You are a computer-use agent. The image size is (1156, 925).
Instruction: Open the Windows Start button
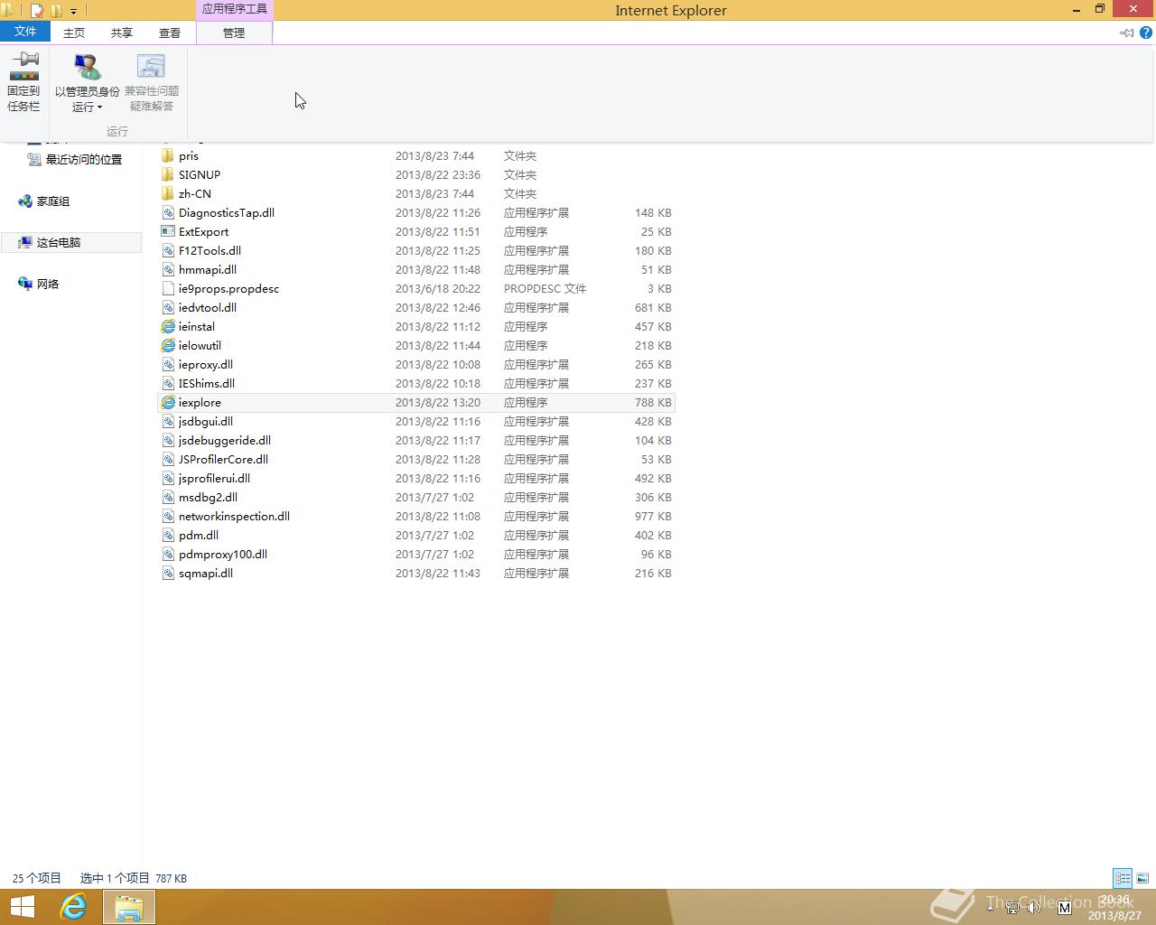click(x=23, y=907)
